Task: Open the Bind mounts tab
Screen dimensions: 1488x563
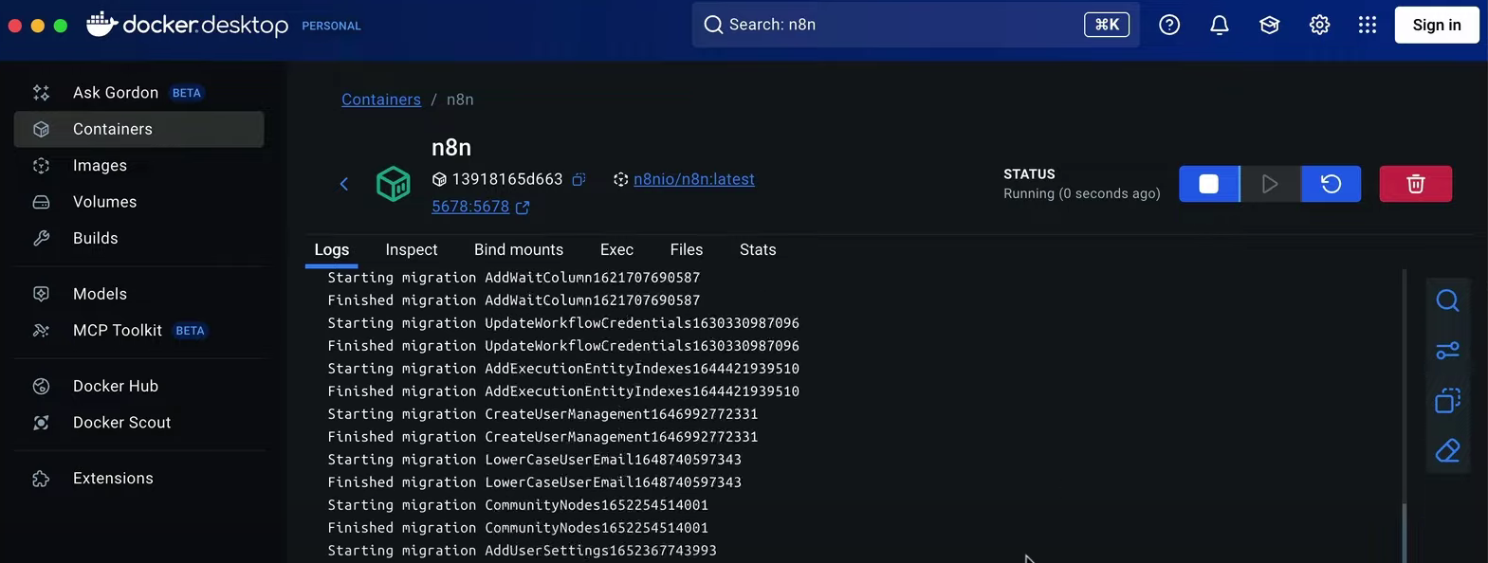Action: tap(519, 250)
